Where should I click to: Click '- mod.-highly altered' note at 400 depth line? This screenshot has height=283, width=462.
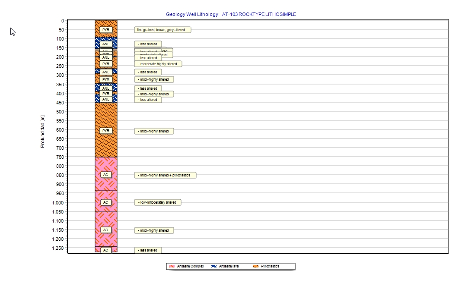pos(154,94)
